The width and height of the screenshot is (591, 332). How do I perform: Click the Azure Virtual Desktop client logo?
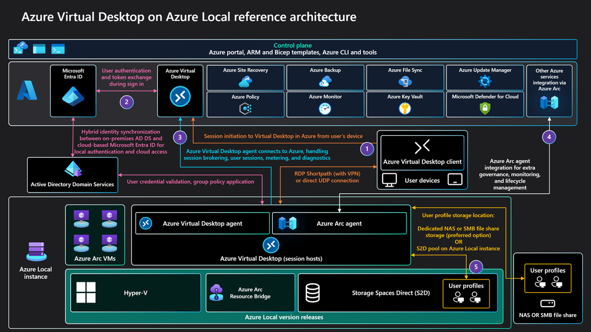point(422,147)
